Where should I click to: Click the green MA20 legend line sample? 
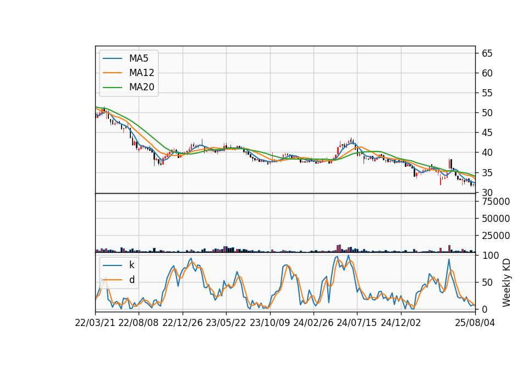pyautogui.click(x=112, y=88)
